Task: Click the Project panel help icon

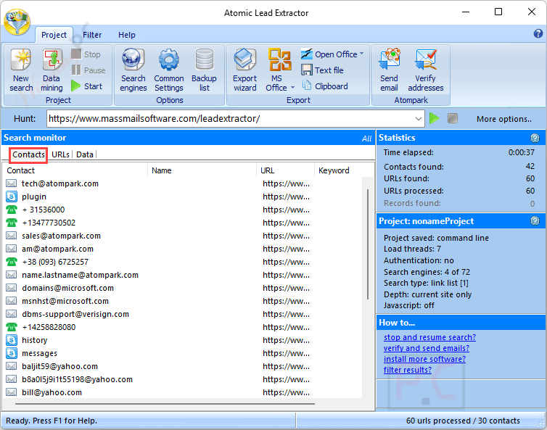Action: [535, 220]
